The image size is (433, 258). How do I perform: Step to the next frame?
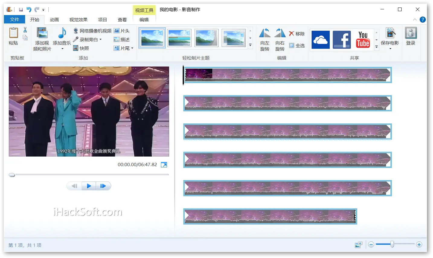click(103, 186)
